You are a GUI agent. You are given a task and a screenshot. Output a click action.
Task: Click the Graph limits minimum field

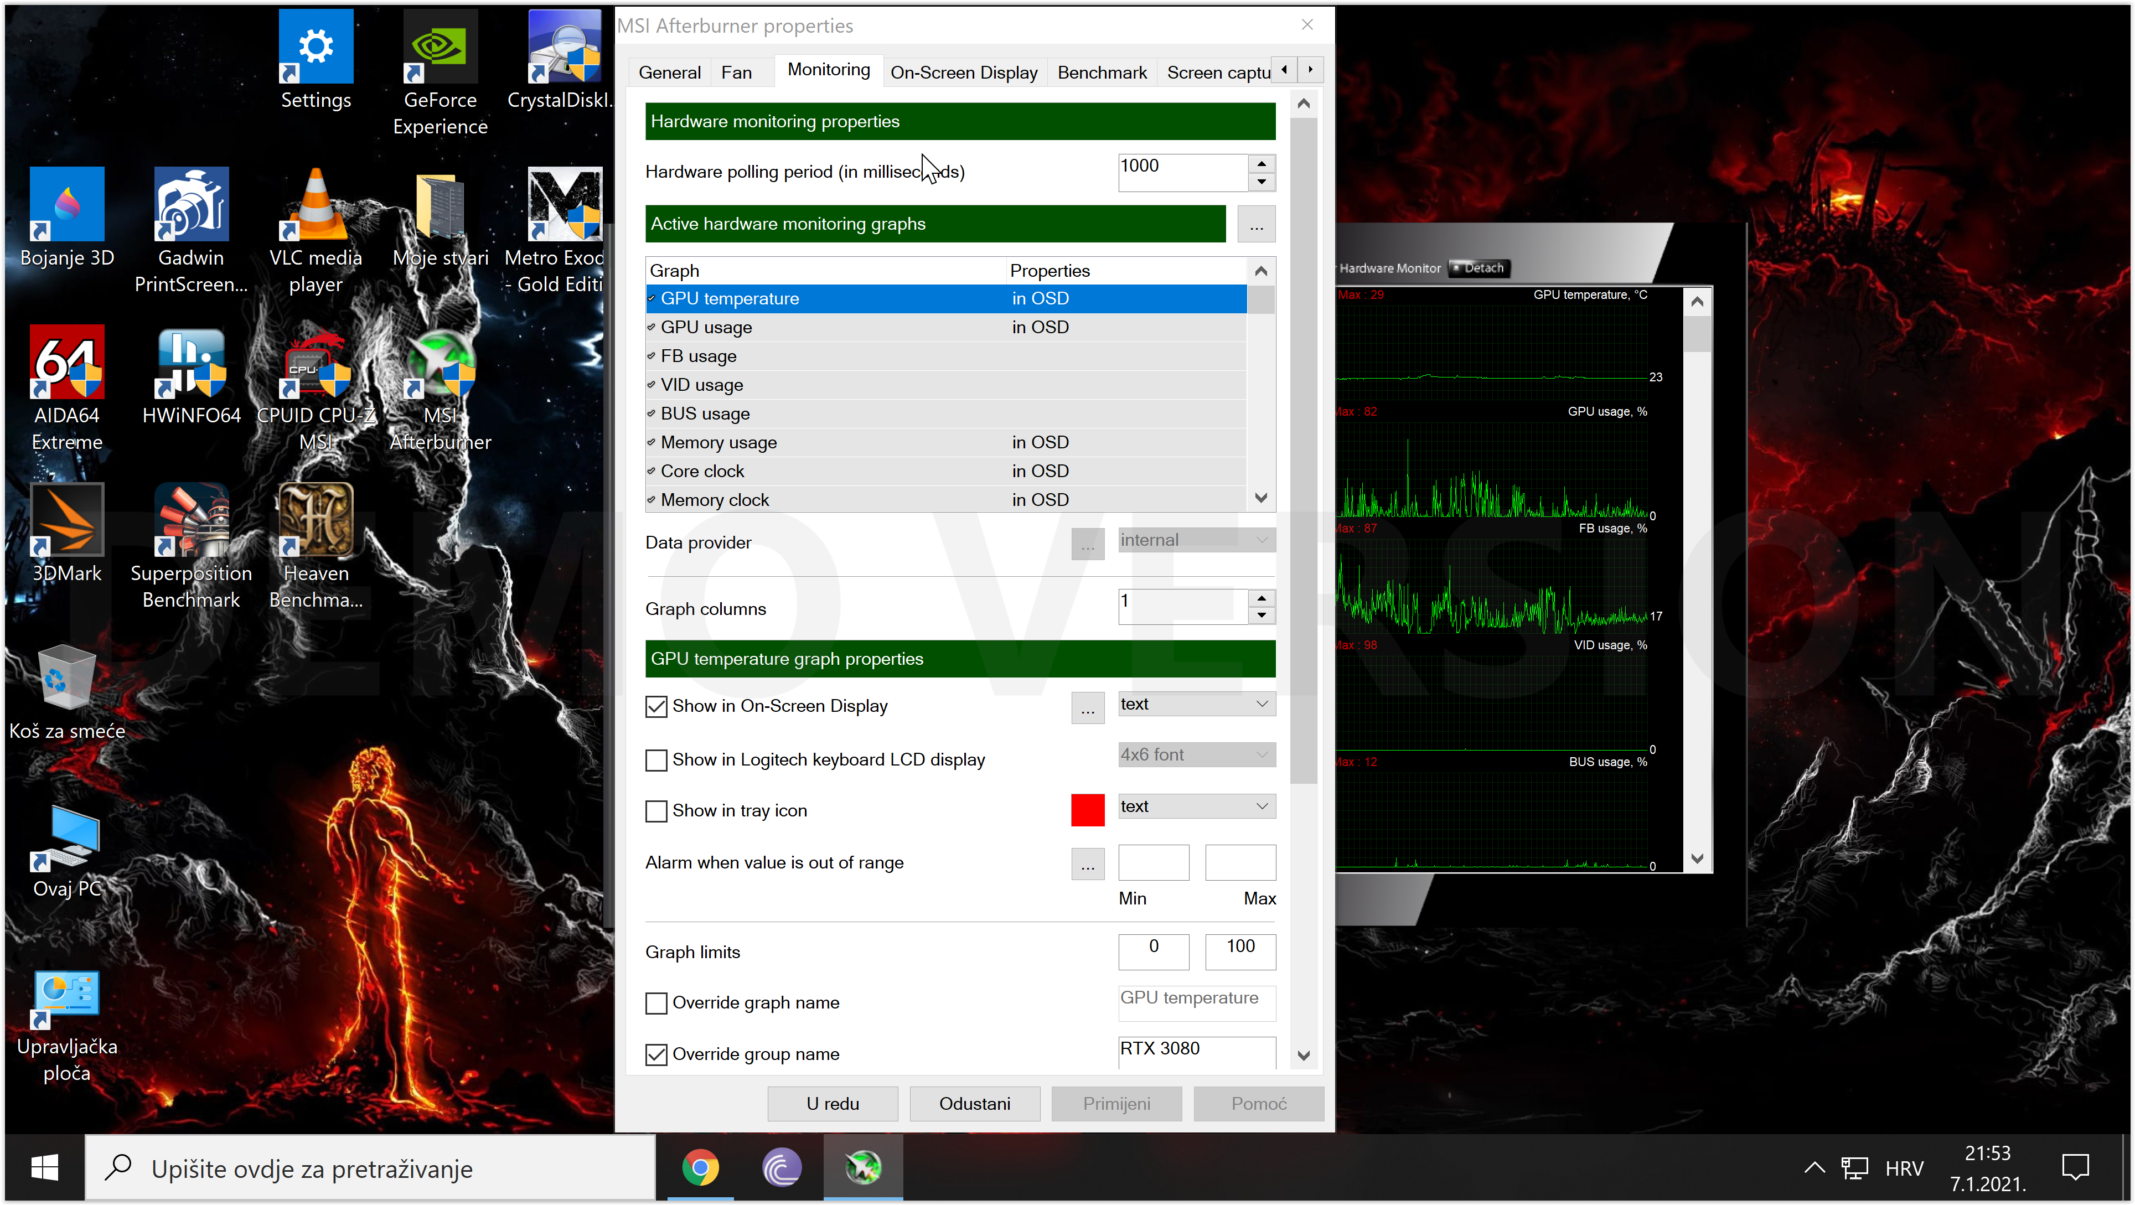[x=1153, y=951]
